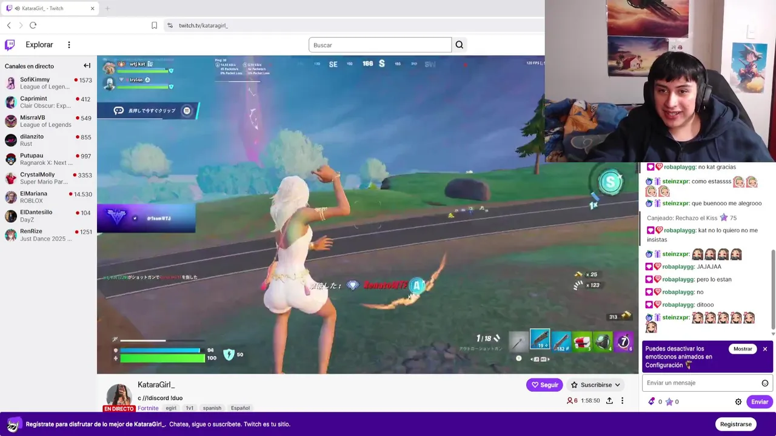776x436 pixels.
Task: Click ElMariana channel avatar in sidebar
Action: tap(11, 197)
